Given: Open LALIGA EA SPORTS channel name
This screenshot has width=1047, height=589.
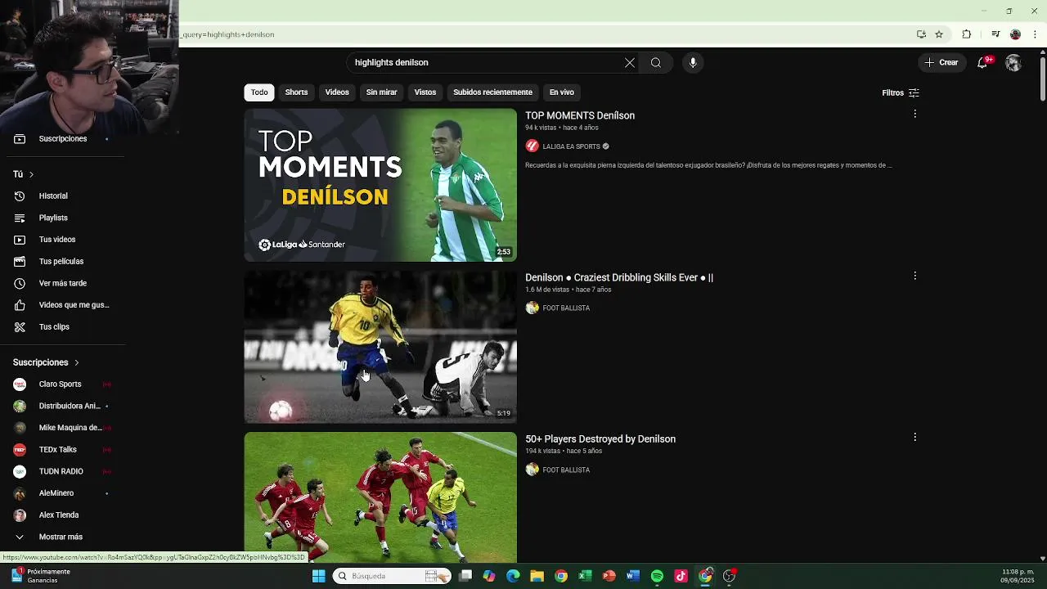Looking at the screenshot, I should (x=571, y=146).
